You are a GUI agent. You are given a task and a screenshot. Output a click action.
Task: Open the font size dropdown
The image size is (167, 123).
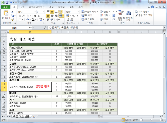coord(43,12)
